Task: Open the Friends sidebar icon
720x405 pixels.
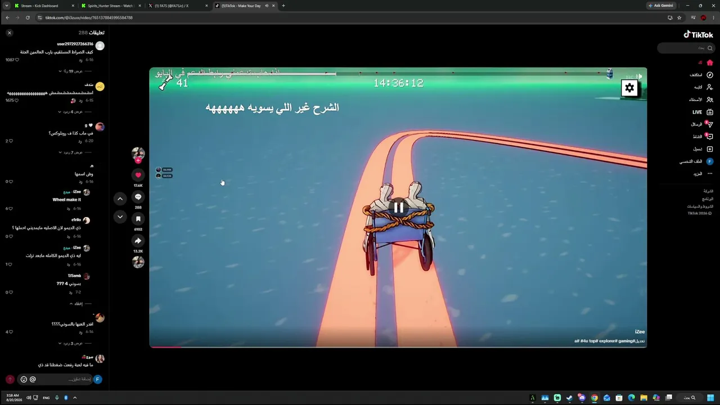Action: [x=709, y=100]
